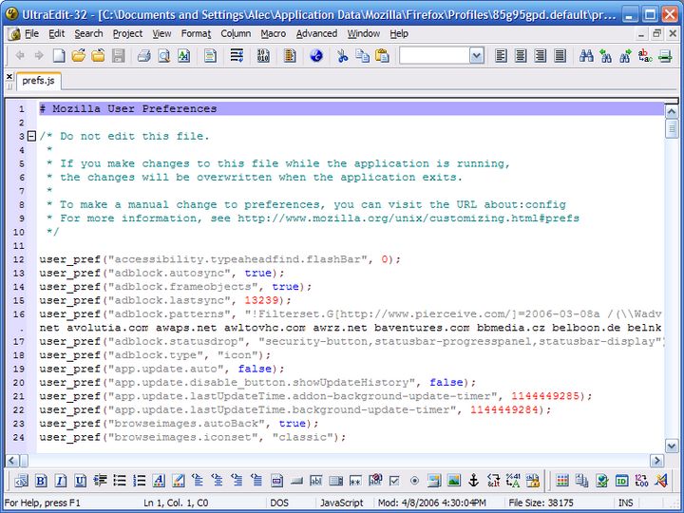
Task: Open the Column menu
Action: click(x=236, y=33)
